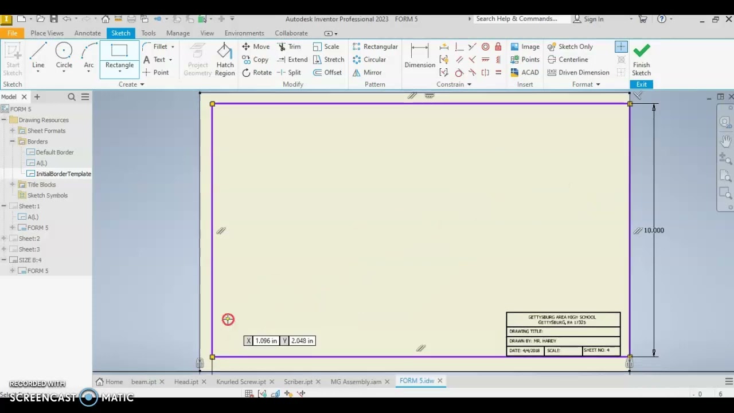The width and height of the screenshot is (734, 413).
Task: Select the Arc sketch tool
Action: click(89, 56)
